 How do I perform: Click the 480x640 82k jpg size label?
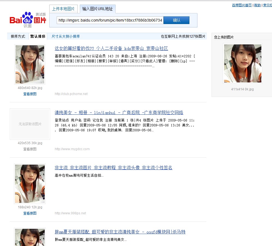coord(30,88)
